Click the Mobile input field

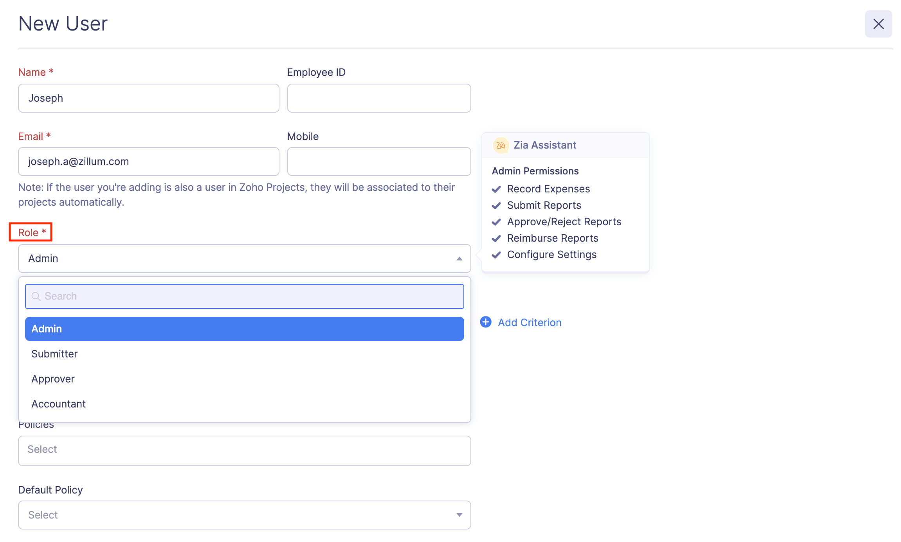click(378, 161)
